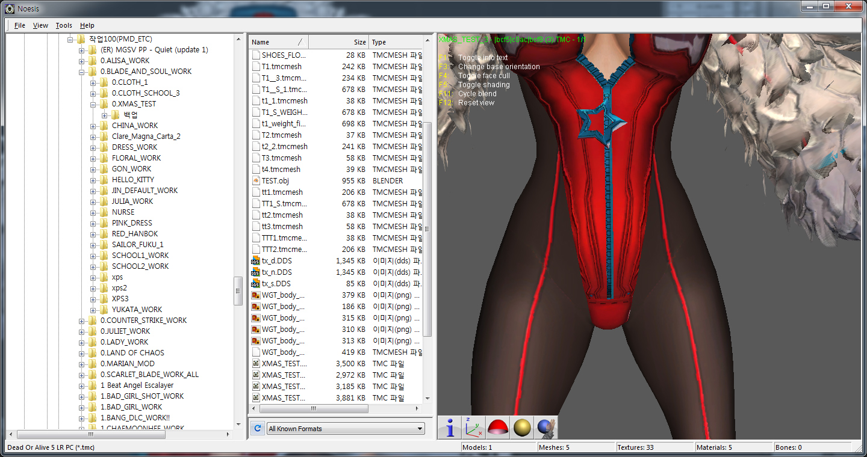Click the refresh file list icon

pos(257,429)
